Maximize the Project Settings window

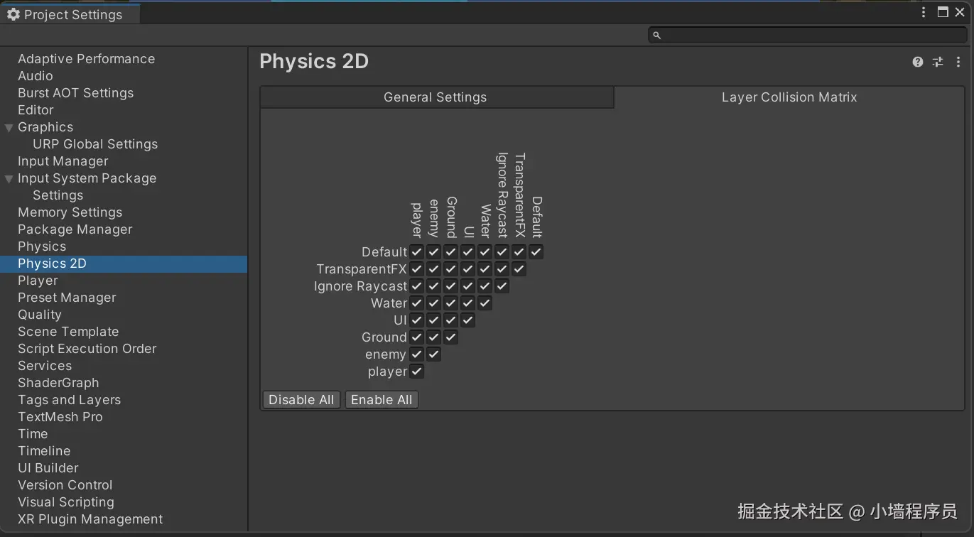click(x=943, y=12)
